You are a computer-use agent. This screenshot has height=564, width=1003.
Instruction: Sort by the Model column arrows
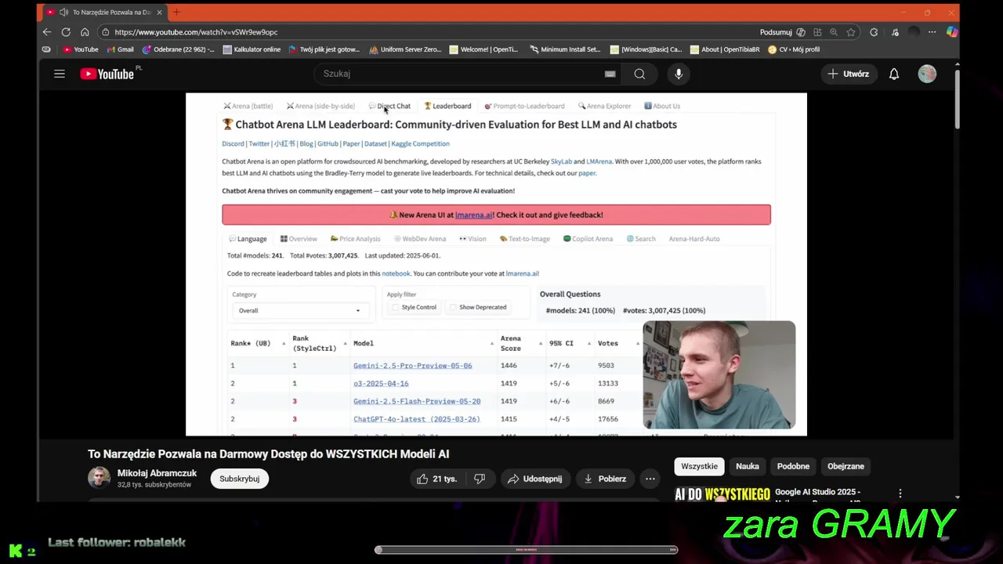click(x=491, y=343)
